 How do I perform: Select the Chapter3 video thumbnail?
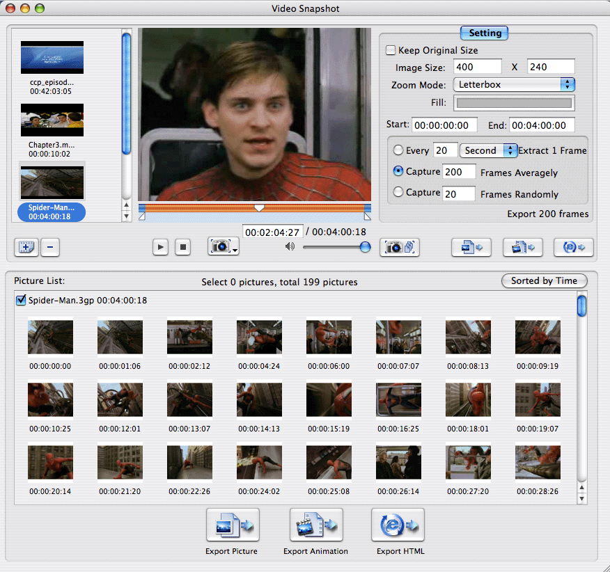(52, 120)
